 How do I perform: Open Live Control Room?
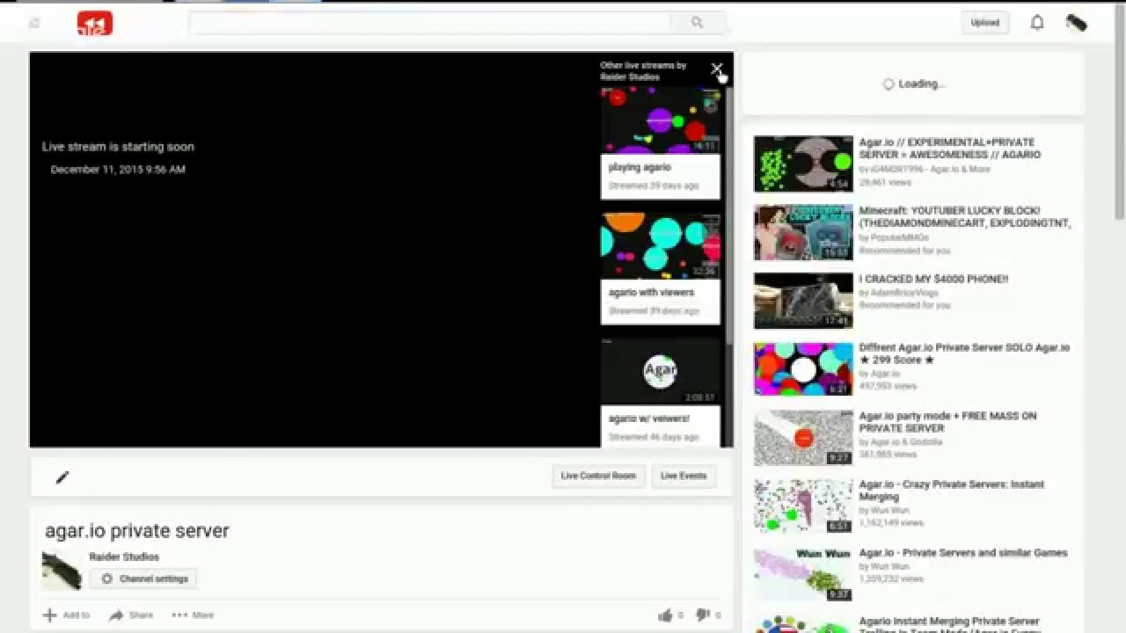point(598,476)
